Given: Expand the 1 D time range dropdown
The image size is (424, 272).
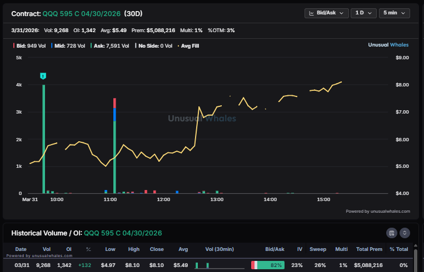Looking at the screenshot, I should click(x=363, y=13).
